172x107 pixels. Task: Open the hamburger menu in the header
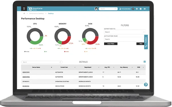(24, 9)
